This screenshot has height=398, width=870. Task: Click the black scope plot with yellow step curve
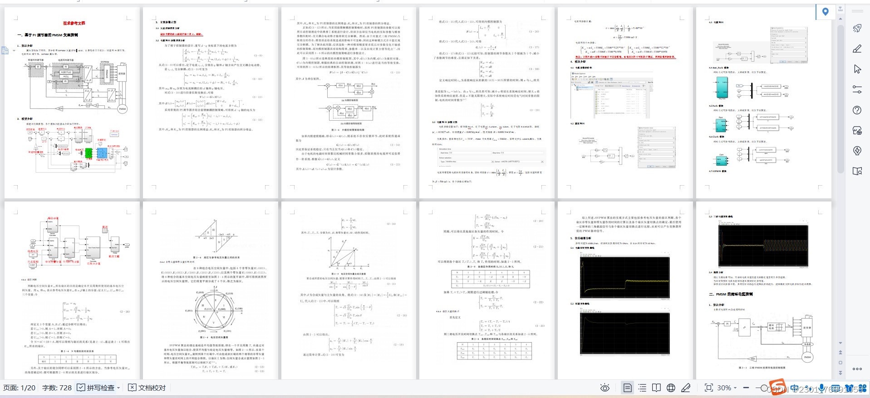pyautogui.click(x=624, y=277)
